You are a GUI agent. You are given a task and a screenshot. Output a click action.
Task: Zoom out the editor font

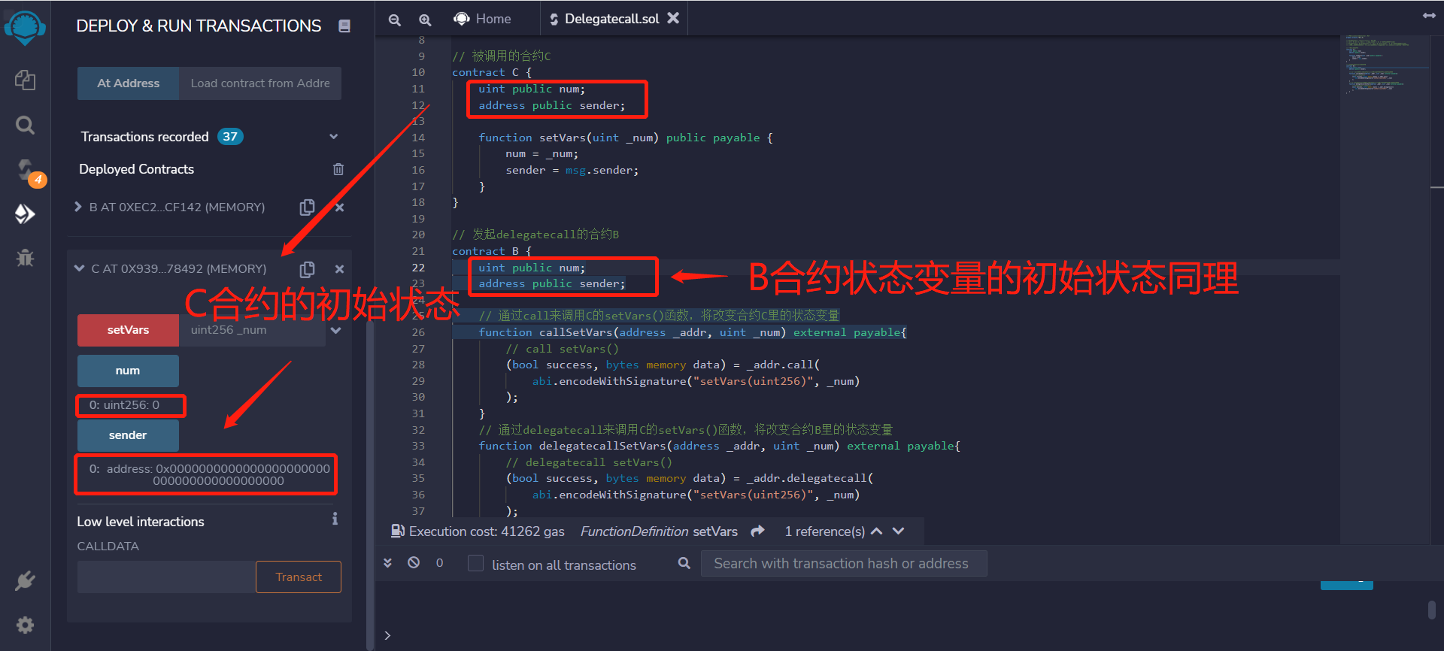pyautogui.click(x=394, y=20)
